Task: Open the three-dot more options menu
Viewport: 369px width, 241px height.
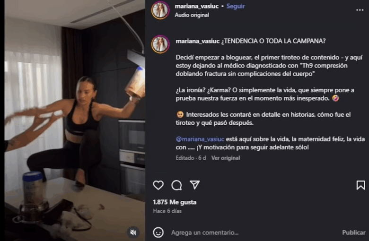Action: (360, 10)
